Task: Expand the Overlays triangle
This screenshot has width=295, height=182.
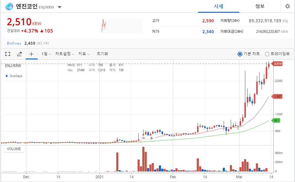Action: pyautogui.click(x=7, y=76)
